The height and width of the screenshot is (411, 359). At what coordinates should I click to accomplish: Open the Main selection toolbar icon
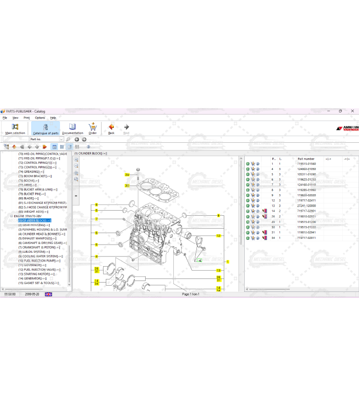(x=15, y=128)
